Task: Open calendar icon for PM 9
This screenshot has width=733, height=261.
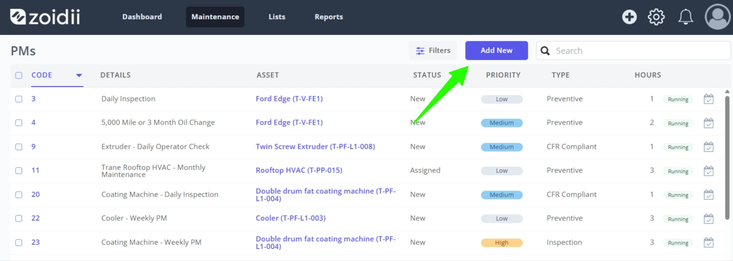Action: (x=708, y=147)
